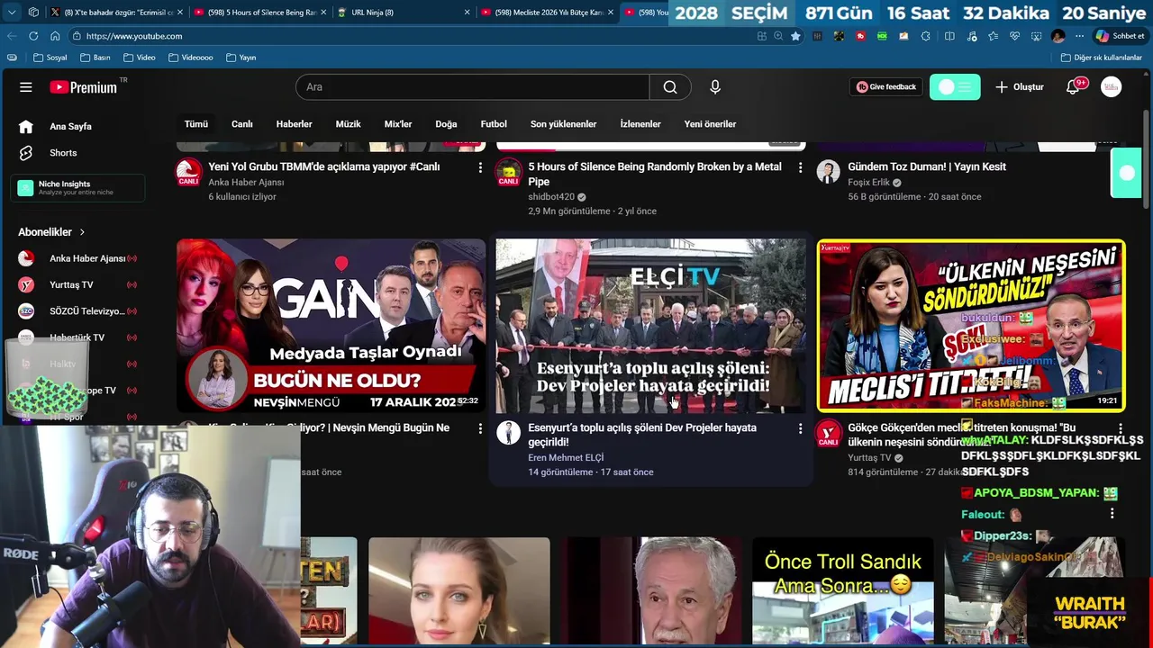The height and width of the screenshot is (648, 1153).
Task: Select the Yeni öneriler filter chip
Action: 710,124
